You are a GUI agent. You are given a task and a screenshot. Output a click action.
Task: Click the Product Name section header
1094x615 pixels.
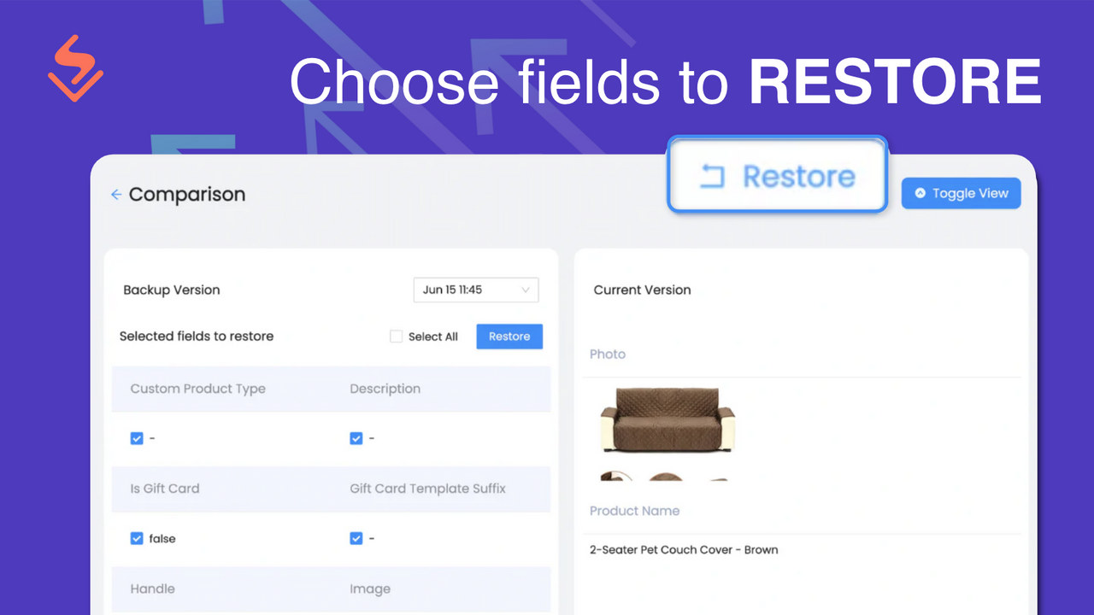pyautogui.click(x=635, y=510)
